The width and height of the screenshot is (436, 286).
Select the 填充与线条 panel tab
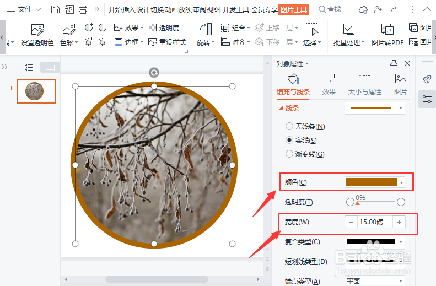pos(293,84)
